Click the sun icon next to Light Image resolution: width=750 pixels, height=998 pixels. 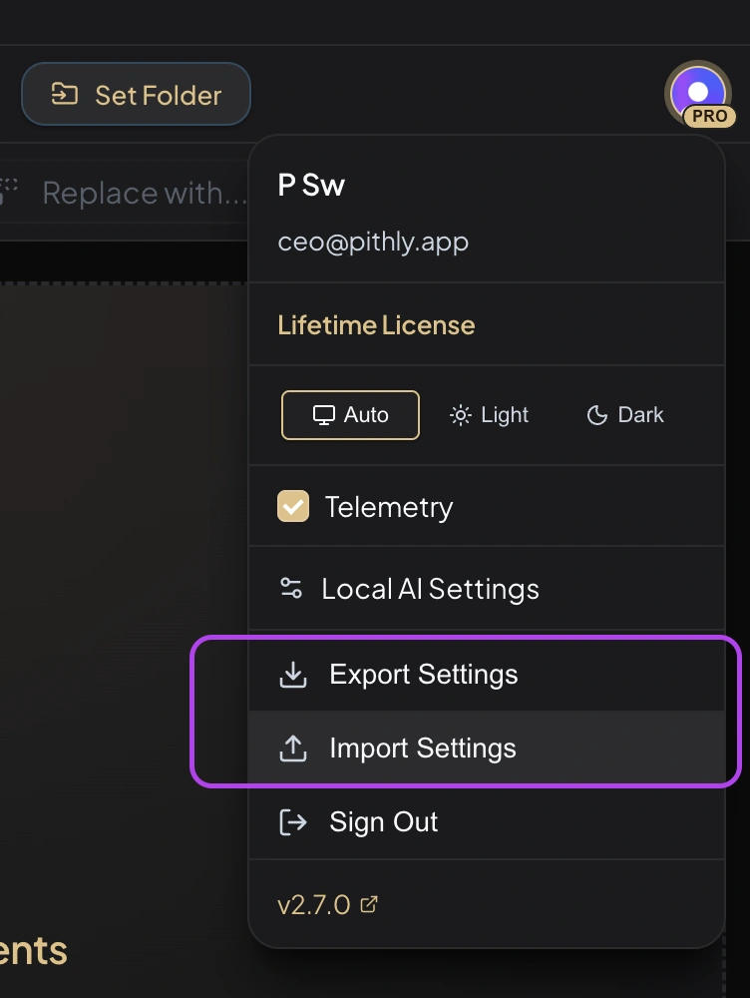tap(459, 414)
